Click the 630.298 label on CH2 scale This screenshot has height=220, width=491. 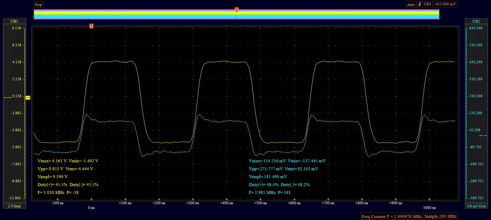coord(476,28)
